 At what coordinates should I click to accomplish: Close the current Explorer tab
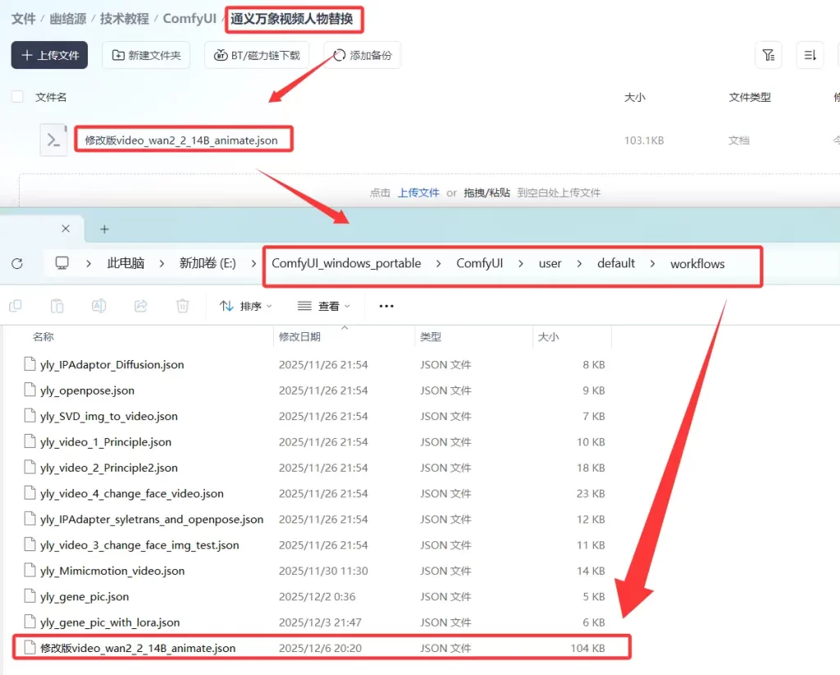[x=66, y=229]
